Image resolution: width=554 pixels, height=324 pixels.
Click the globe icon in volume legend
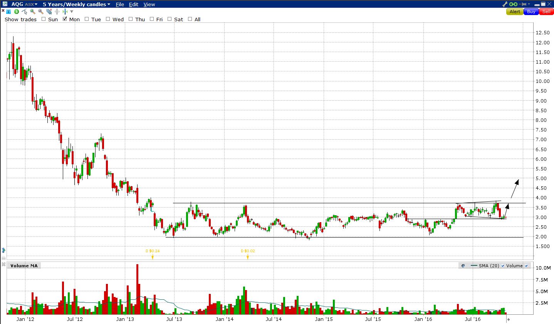pyautogui.click(x=463, y=266)
